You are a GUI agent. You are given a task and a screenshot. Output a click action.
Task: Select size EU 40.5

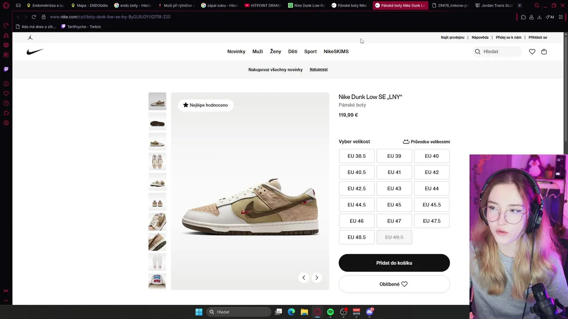pos(357,172)
